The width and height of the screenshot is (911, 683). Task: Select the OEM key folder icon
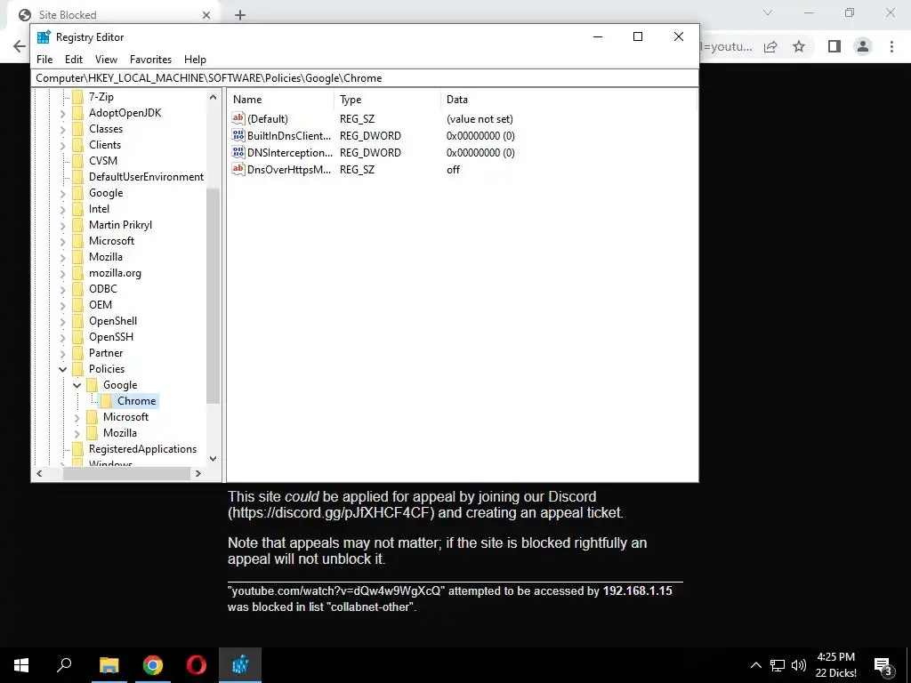pos(78,305)
